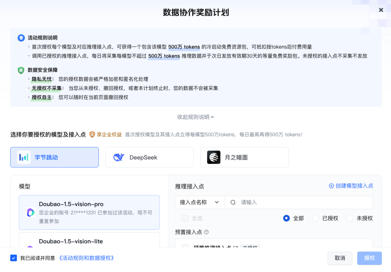Click the 取消 button
Image resolution: width=391 pixels, height=272 pixels.
[x=340, y=258]
